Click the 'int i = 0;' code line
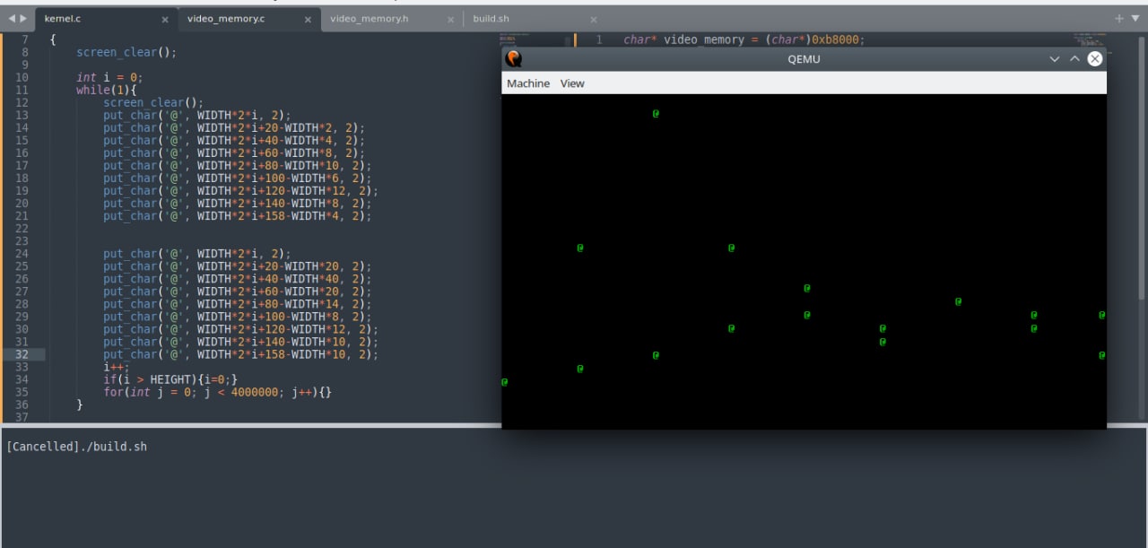The height and width of the screenshot is (548, 1148). click(x=109, y=77)
